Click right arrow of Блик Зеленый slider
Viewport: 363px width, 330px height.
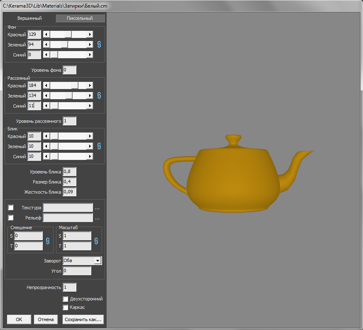(x=90, y=146)
